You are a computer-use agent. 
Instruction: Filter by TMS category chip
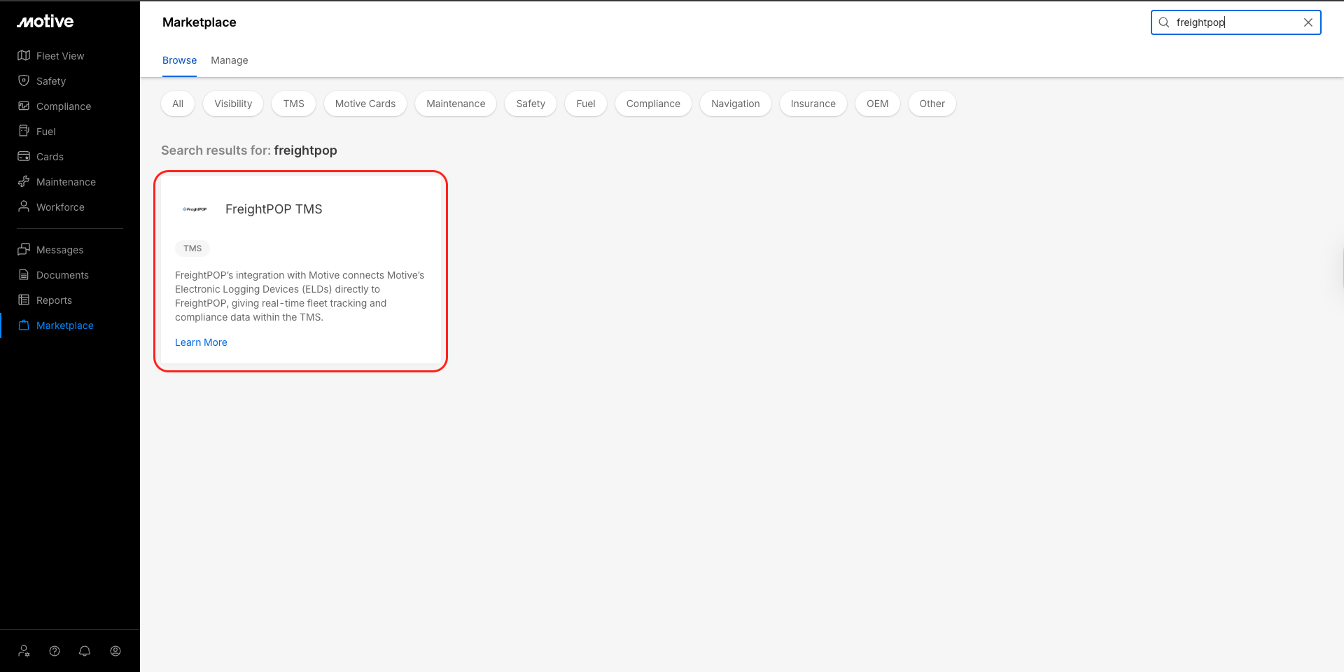click(294, 104)
